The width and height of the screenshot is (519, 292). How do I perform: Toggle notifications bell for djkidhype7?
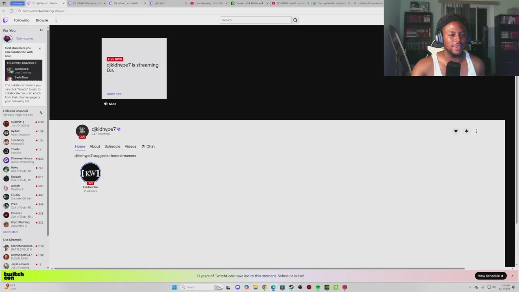pyautogui.click(x=466, y=131)
